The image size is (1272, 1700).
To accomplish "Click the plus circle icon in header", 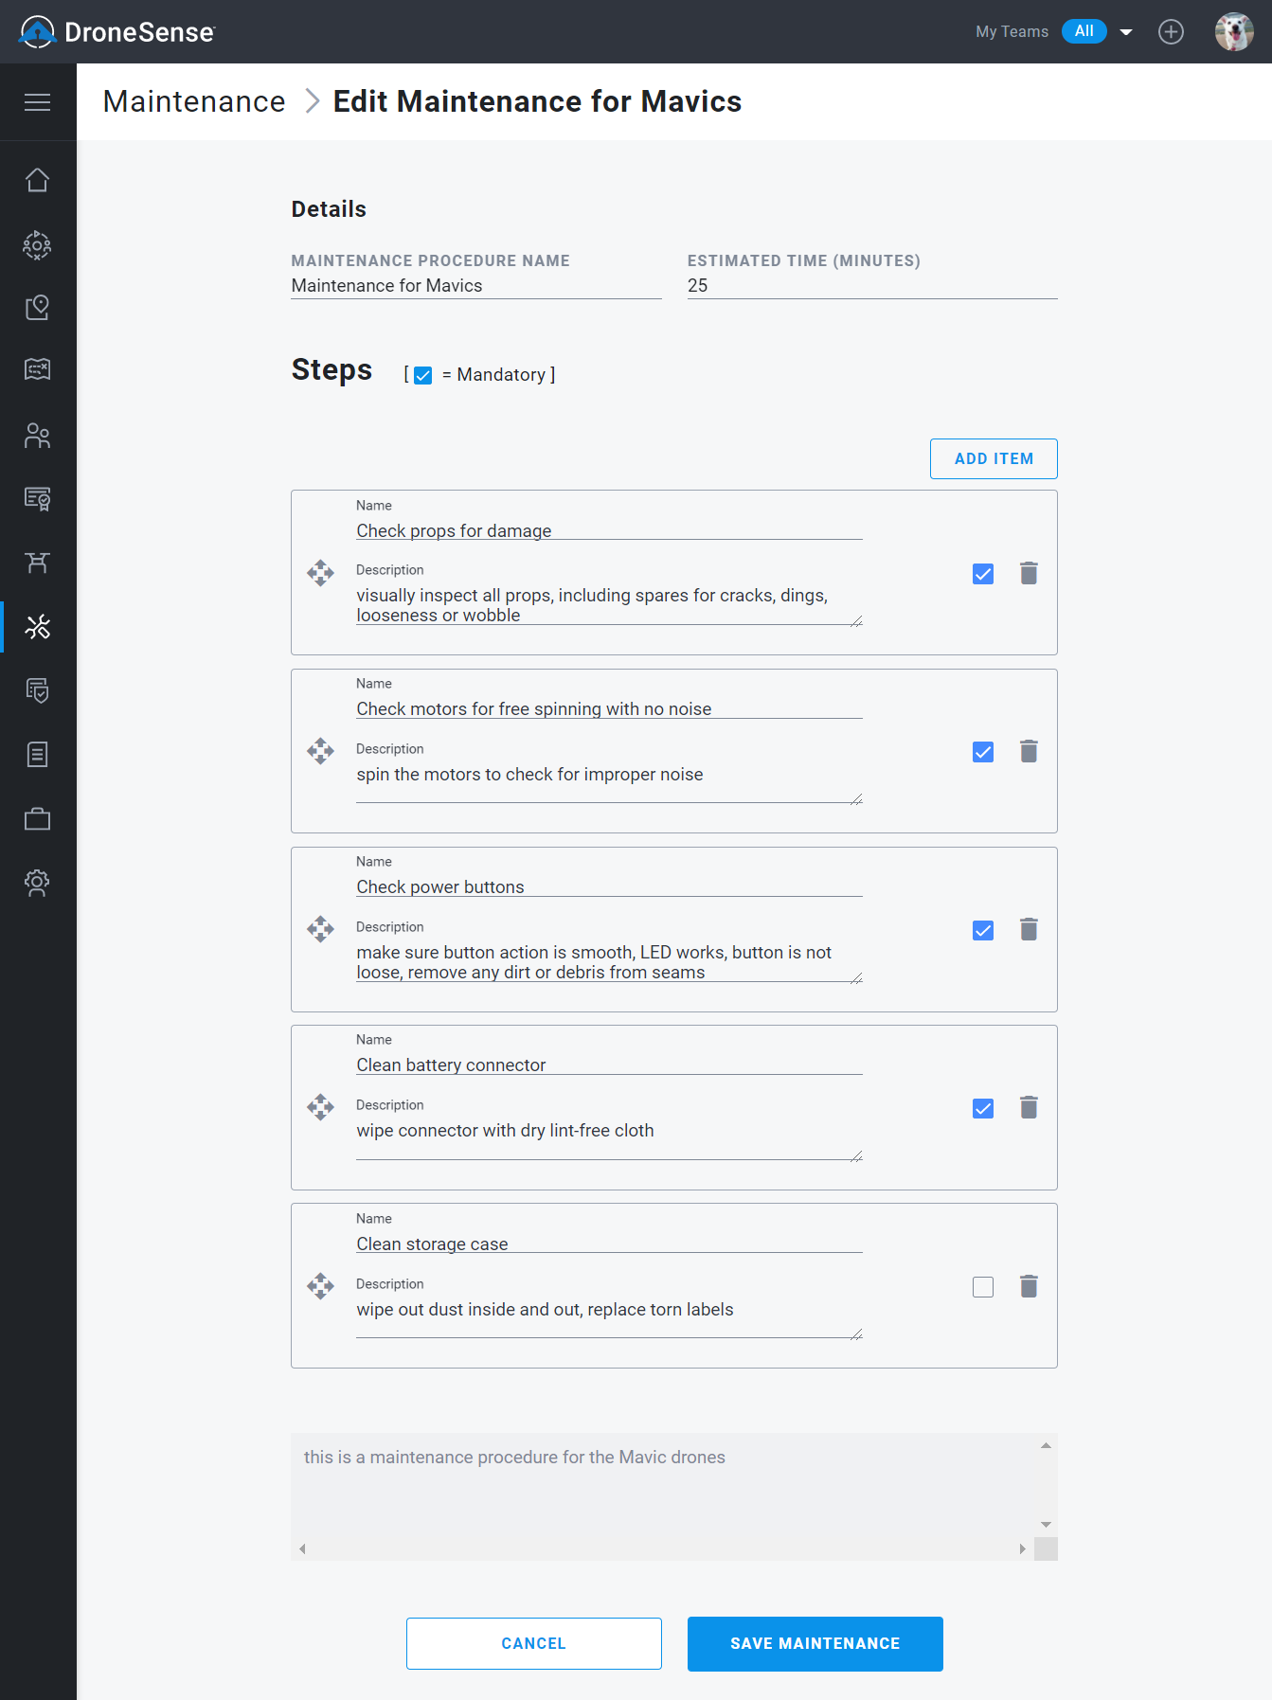I will (x=1171, y=31).
